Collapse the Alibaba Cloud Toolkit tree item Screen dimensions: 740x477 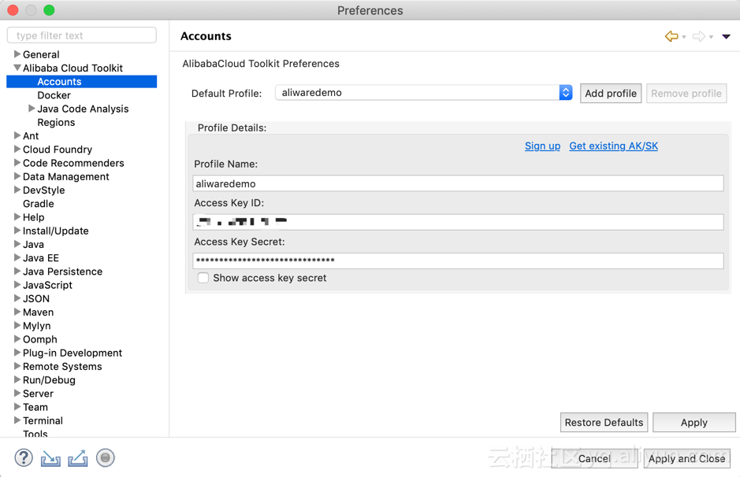(17, 68)
